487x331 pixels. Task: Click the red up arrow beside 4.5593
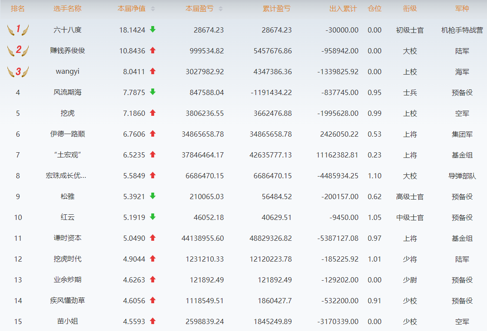click(152, 321)
